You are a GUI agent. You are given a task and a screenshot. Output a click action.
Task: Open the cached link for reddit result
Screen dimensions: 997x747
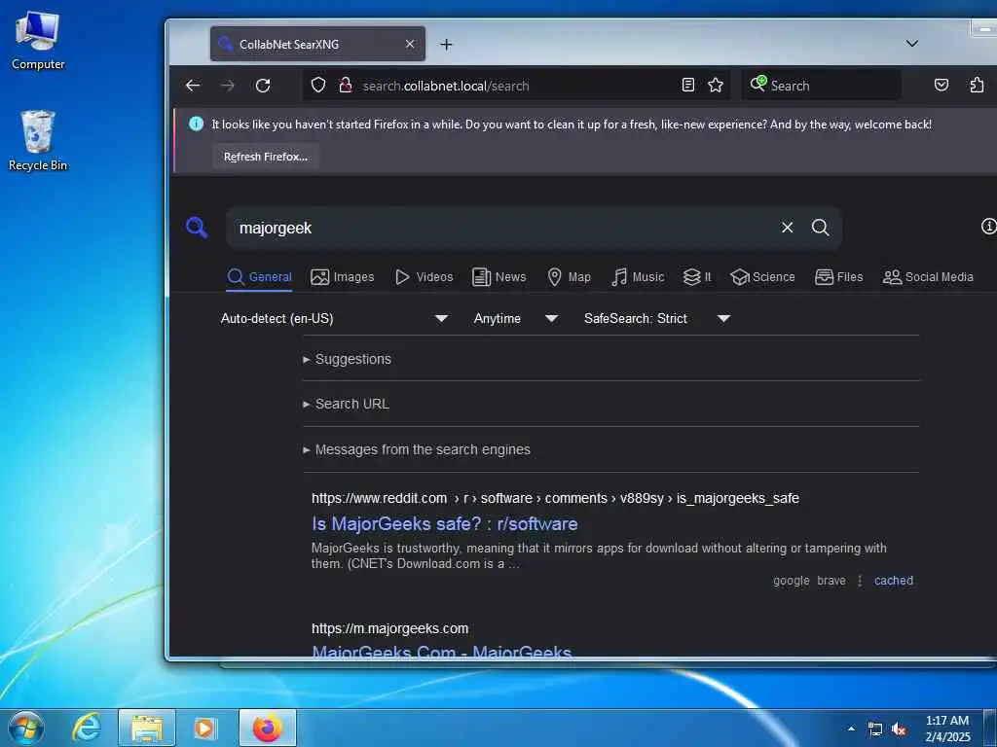(894, 581)
